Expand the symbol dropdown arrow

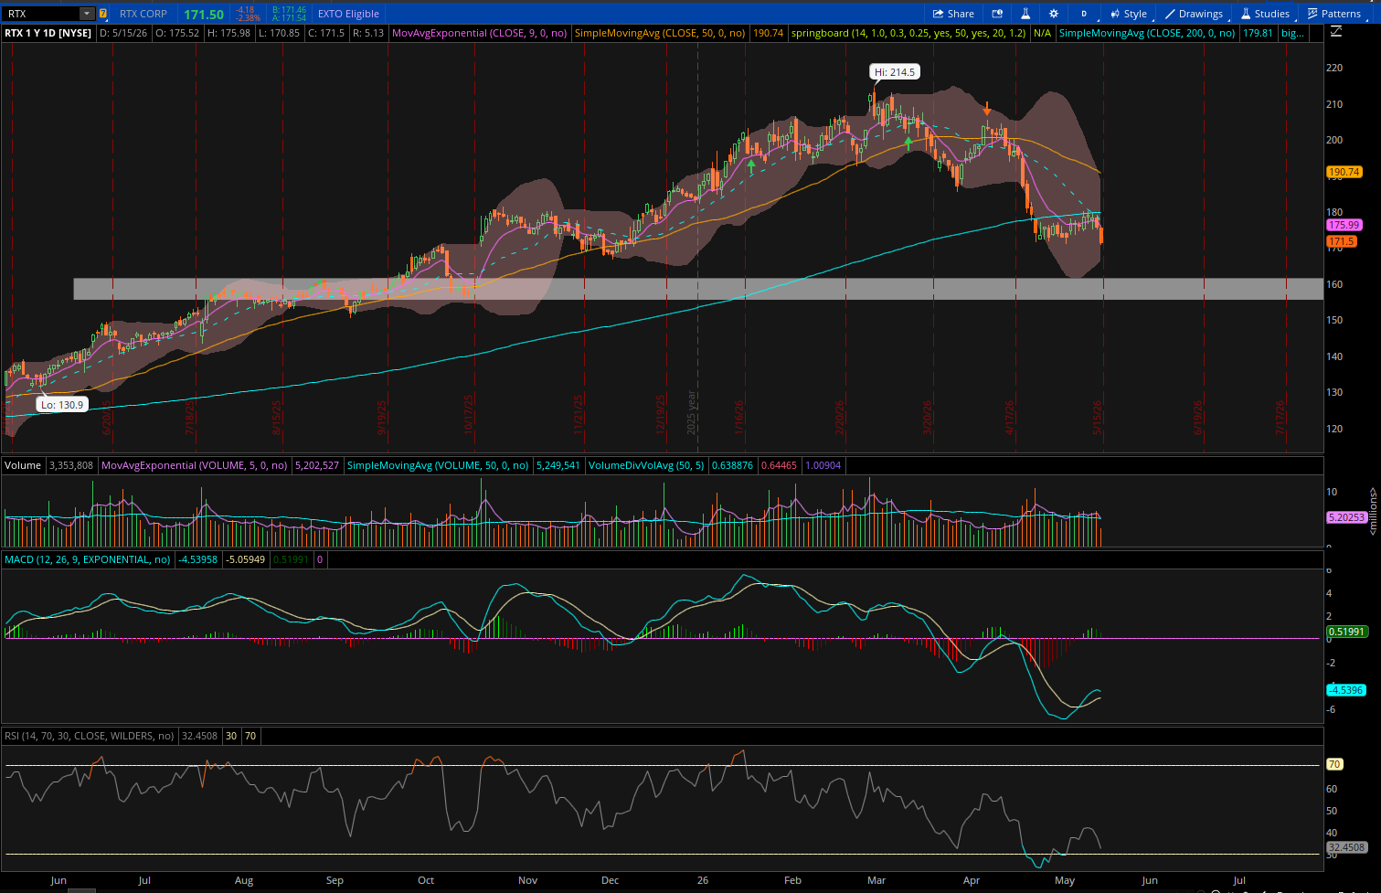pos(87,14)
